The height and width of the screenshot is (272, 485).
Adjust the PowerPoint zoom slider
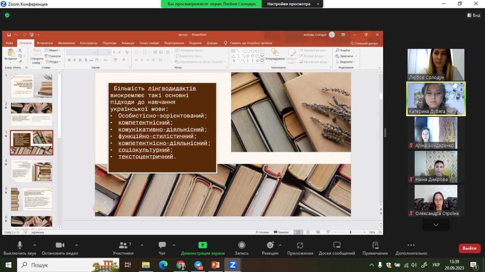pyautogui.click(x=350, y=232)
